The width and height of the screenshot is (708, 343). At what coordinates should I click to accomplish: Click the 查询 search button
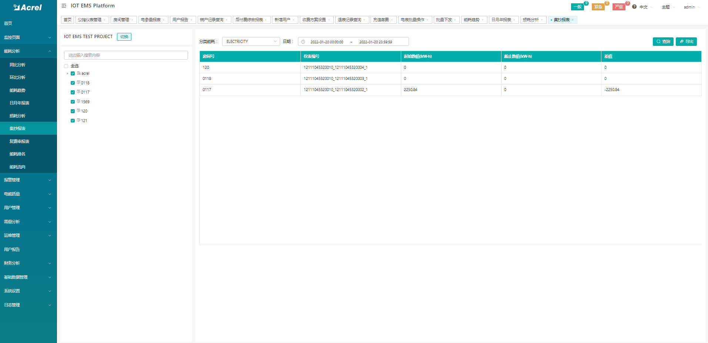[663, 41]
